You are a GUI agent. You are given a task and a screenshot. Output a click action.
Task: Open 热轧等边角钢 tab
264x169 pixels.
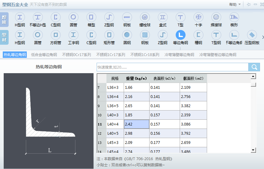click(x=15, y=55)
